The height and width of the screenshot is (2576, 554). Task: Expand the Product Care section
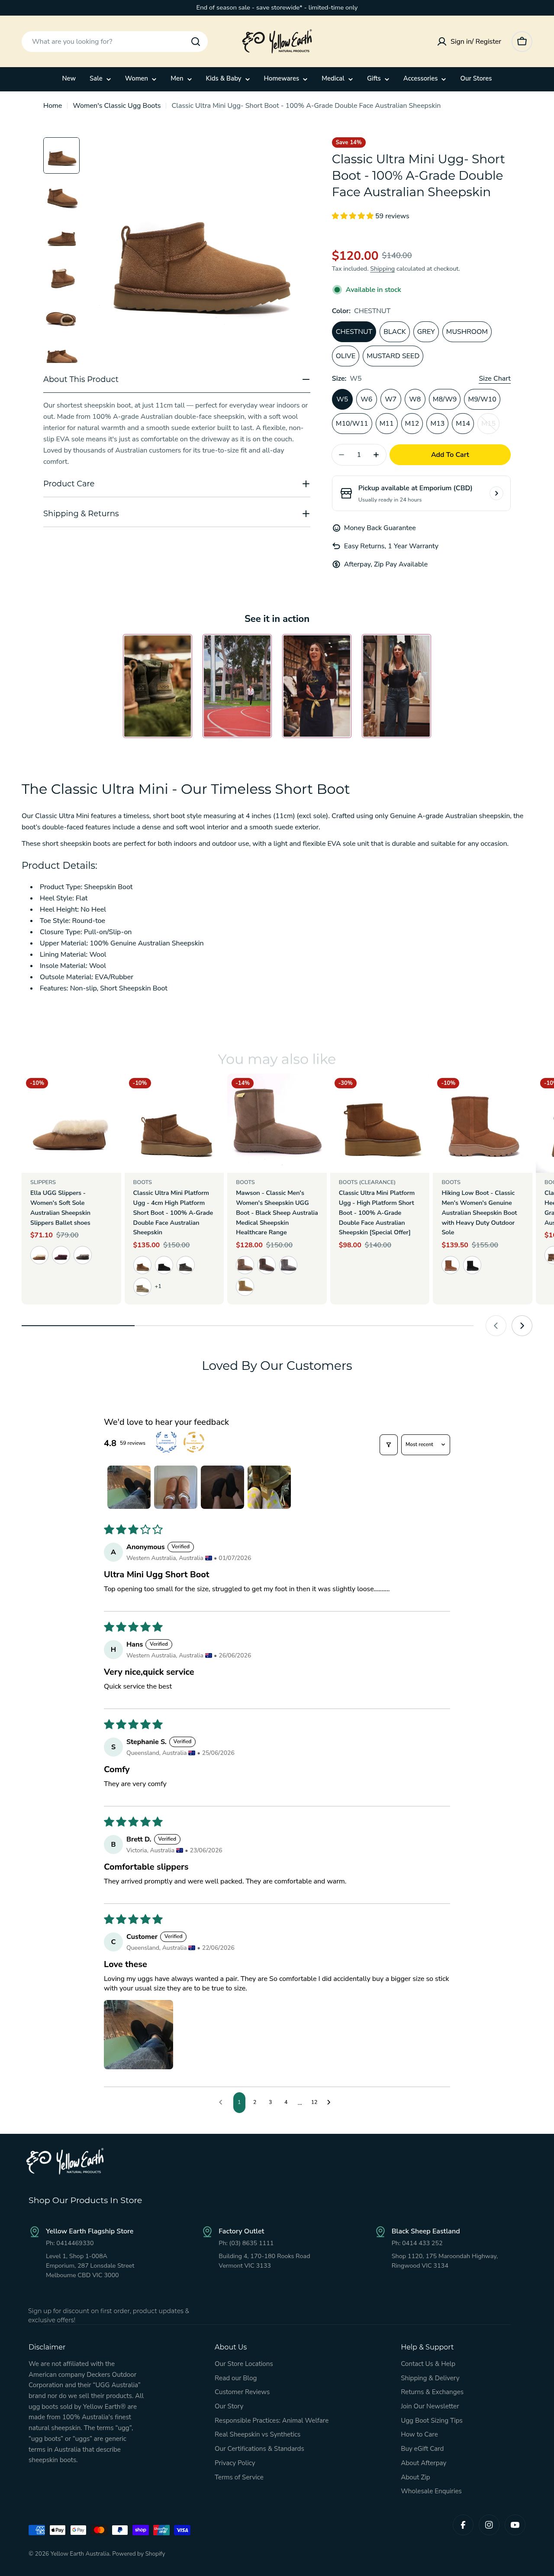pos(177,484)
